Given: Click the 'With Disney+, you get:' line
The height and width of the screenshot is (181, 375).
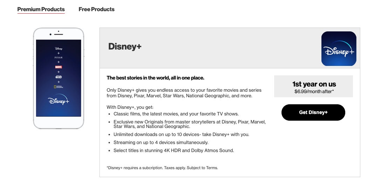Looking at the screenshot, I should (x=130, y=107).
